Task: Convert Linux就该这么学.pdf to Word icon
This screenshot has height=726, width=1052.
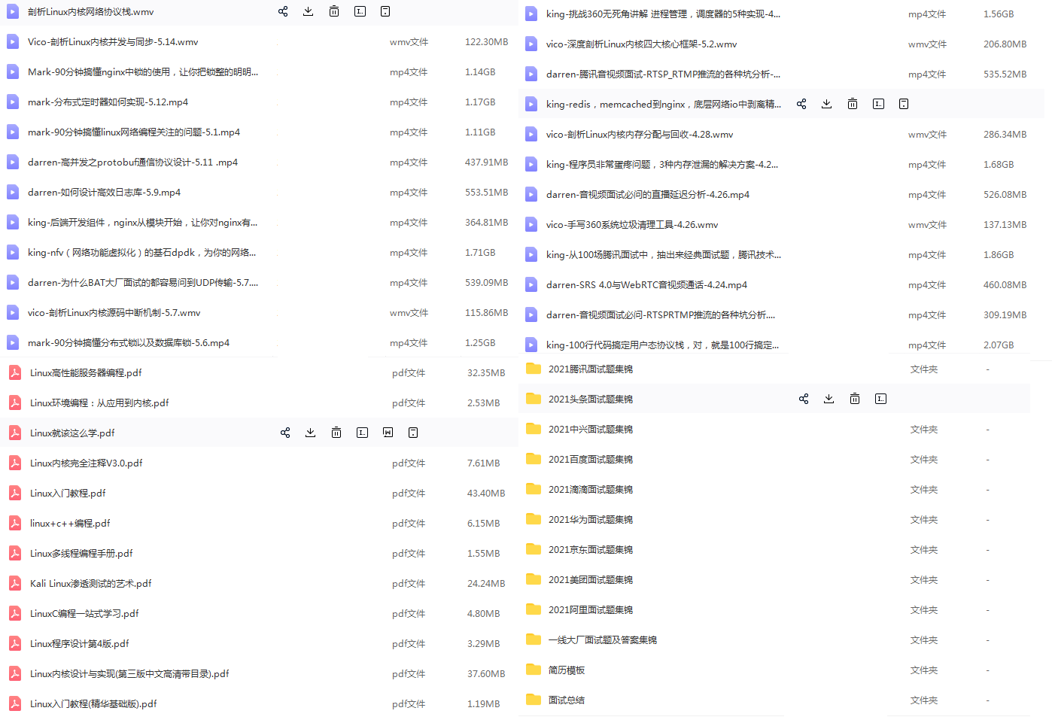Action: pos(388,433)
